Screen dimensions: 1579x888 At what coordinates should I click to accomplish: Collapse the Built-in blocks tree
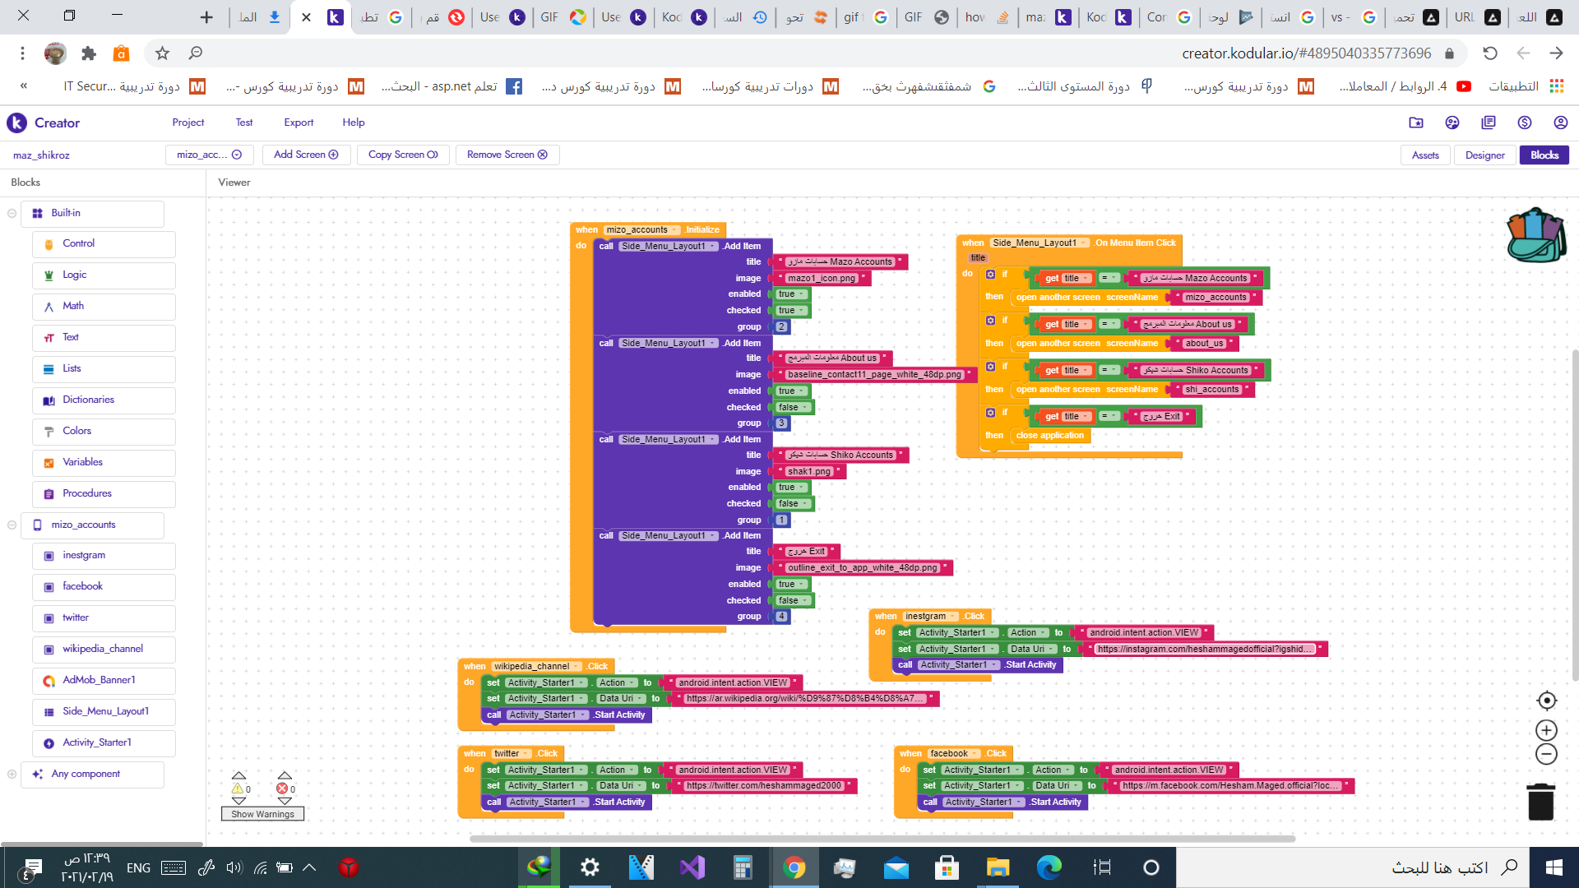(x=12, y=213)
